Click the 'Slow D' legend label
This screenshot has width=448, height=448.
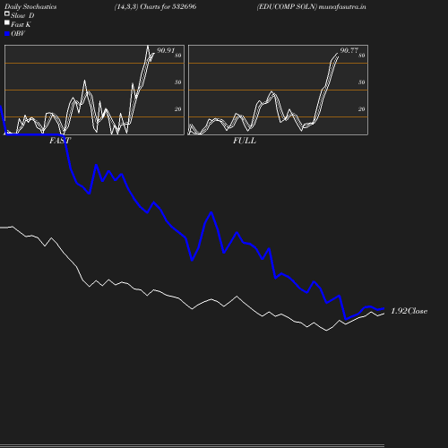[x=22, y=15]
